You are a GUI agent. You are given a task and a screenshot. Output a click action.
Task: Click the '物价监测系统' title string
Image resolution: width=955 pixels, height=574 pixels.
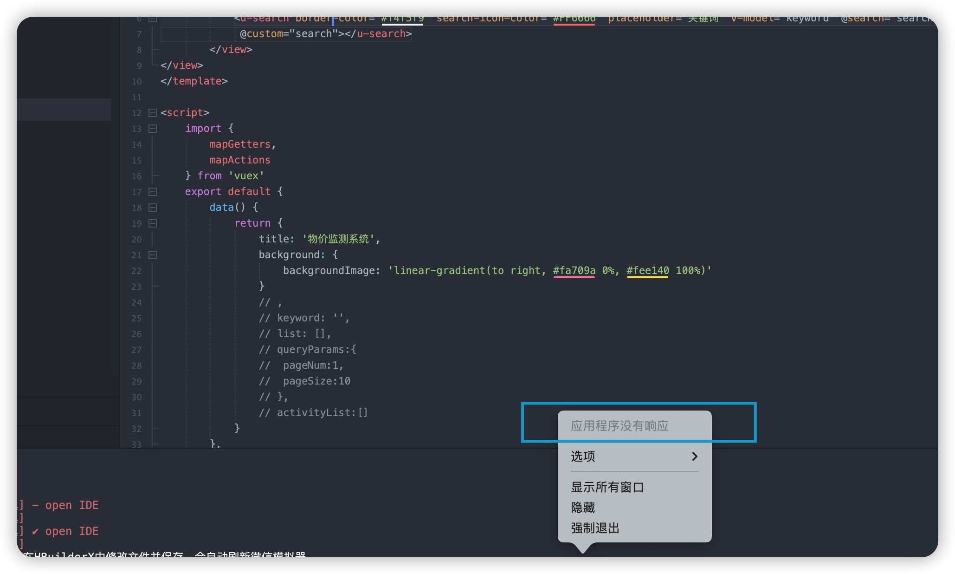338,239
